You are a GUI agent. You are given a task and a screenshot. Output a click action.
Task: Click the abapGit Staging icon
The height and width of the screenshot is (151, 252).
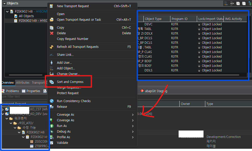pos(142,91)
